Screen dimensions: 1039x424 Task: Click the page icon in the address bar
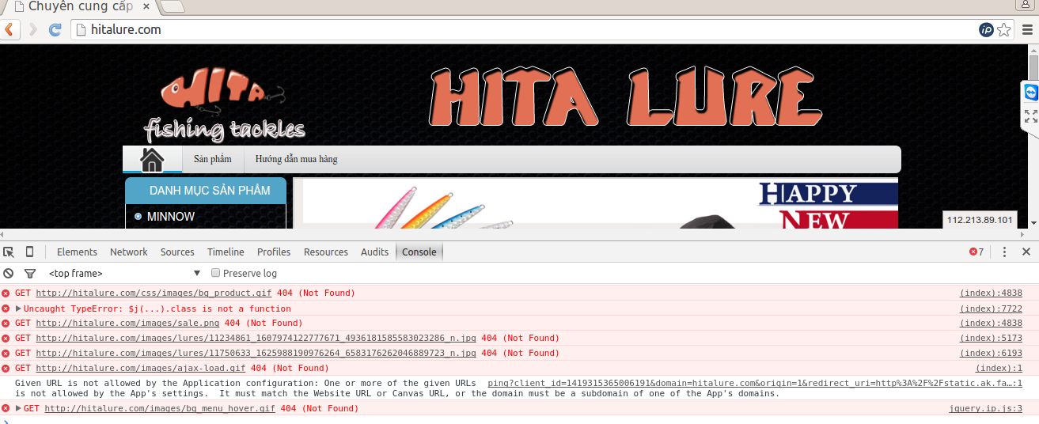pos(80,29)
